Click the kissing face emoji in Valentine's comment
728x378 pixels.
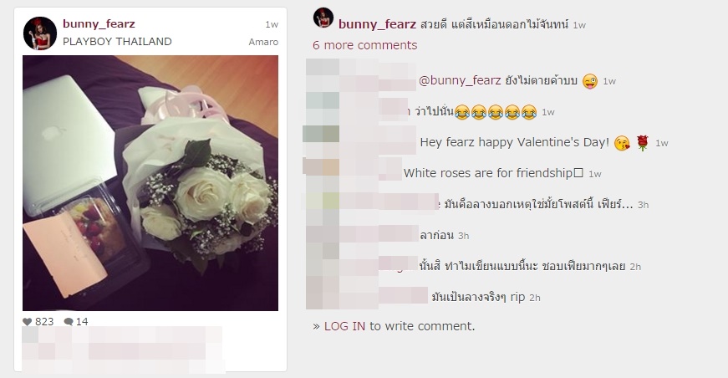pyautogui.click(x=622, y=143)
